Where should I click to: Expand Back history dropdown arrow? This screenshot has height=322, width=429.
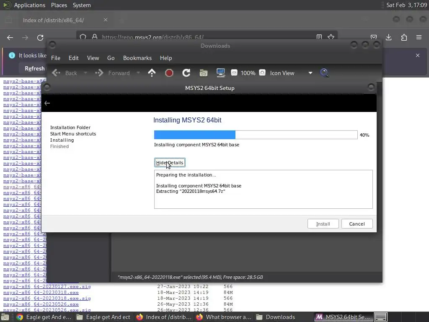[x=85, y=73]
